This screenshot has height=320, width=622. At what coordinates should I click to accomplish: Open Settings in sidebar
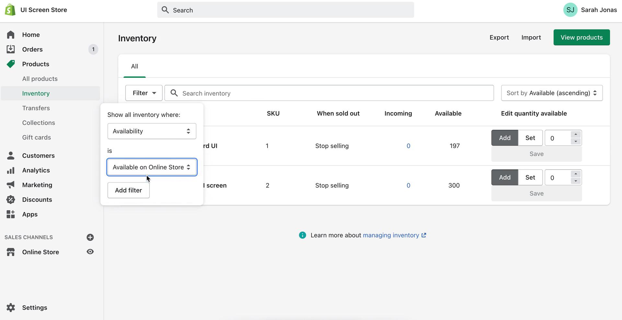35,307
